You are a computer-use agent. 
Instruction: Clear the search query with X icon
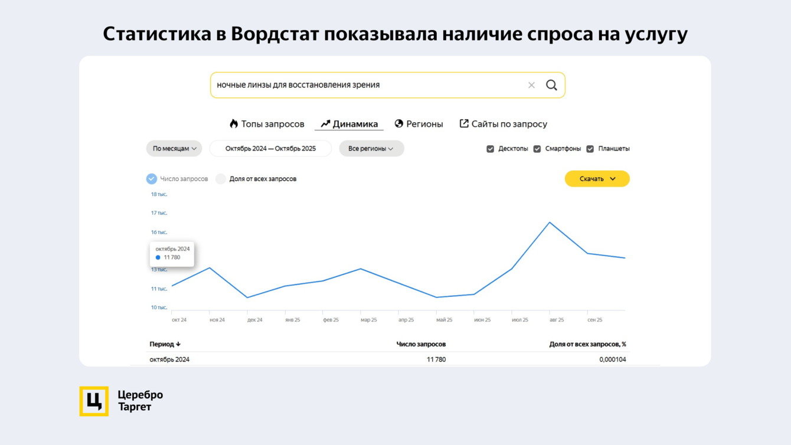click(x=531, y=85)
